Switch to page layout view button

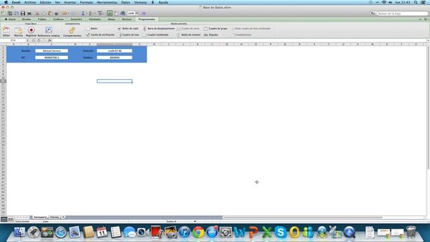11,219
